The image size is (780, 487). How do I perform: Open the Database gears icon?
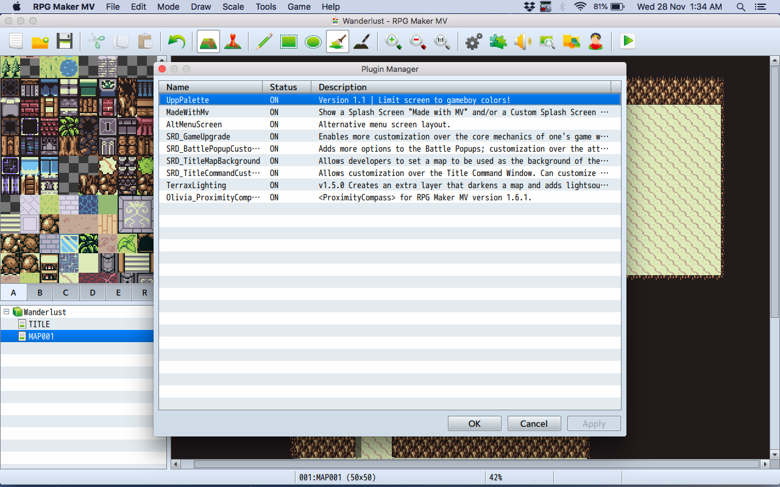click(x=474, y=41)
